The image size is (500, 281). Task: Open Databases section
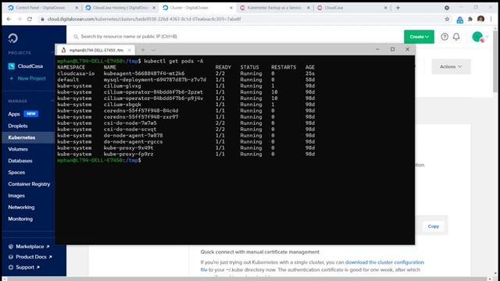coord(20,161)
